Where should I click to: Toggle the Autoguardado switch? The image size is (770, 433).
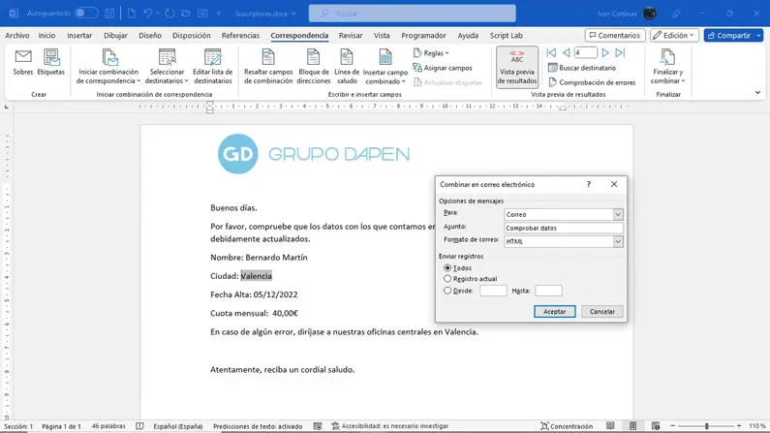(86, 14)
